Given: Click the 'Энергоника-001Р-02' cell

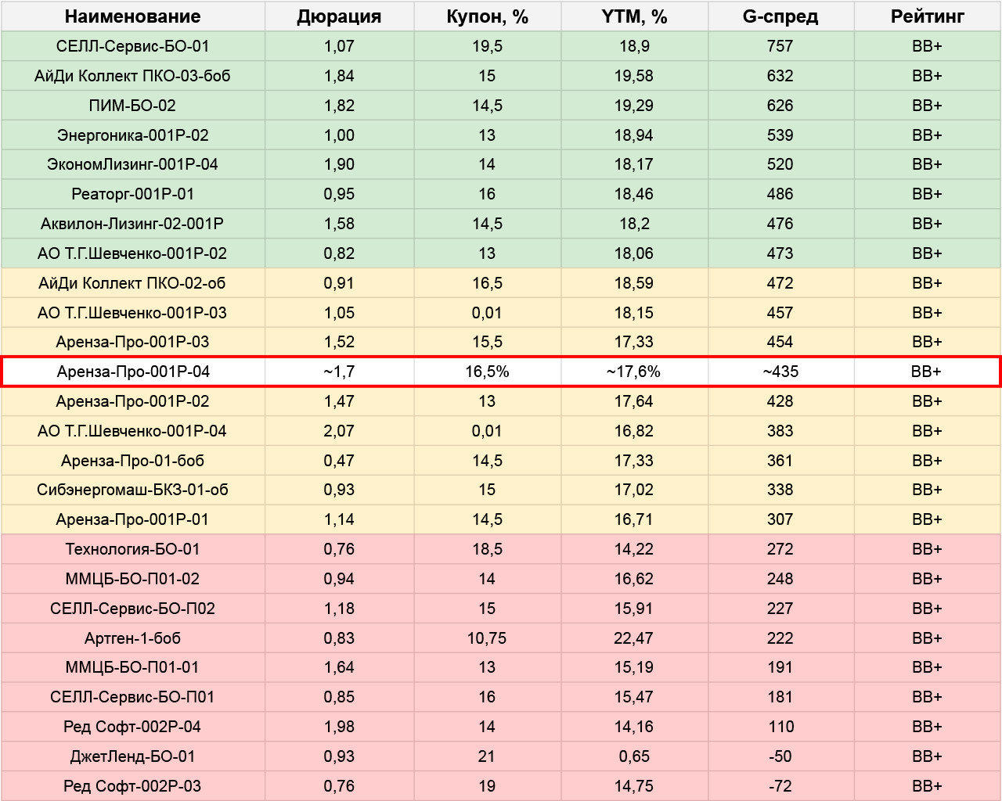Looking at the screenshot, I should click(x=133, y=135).
